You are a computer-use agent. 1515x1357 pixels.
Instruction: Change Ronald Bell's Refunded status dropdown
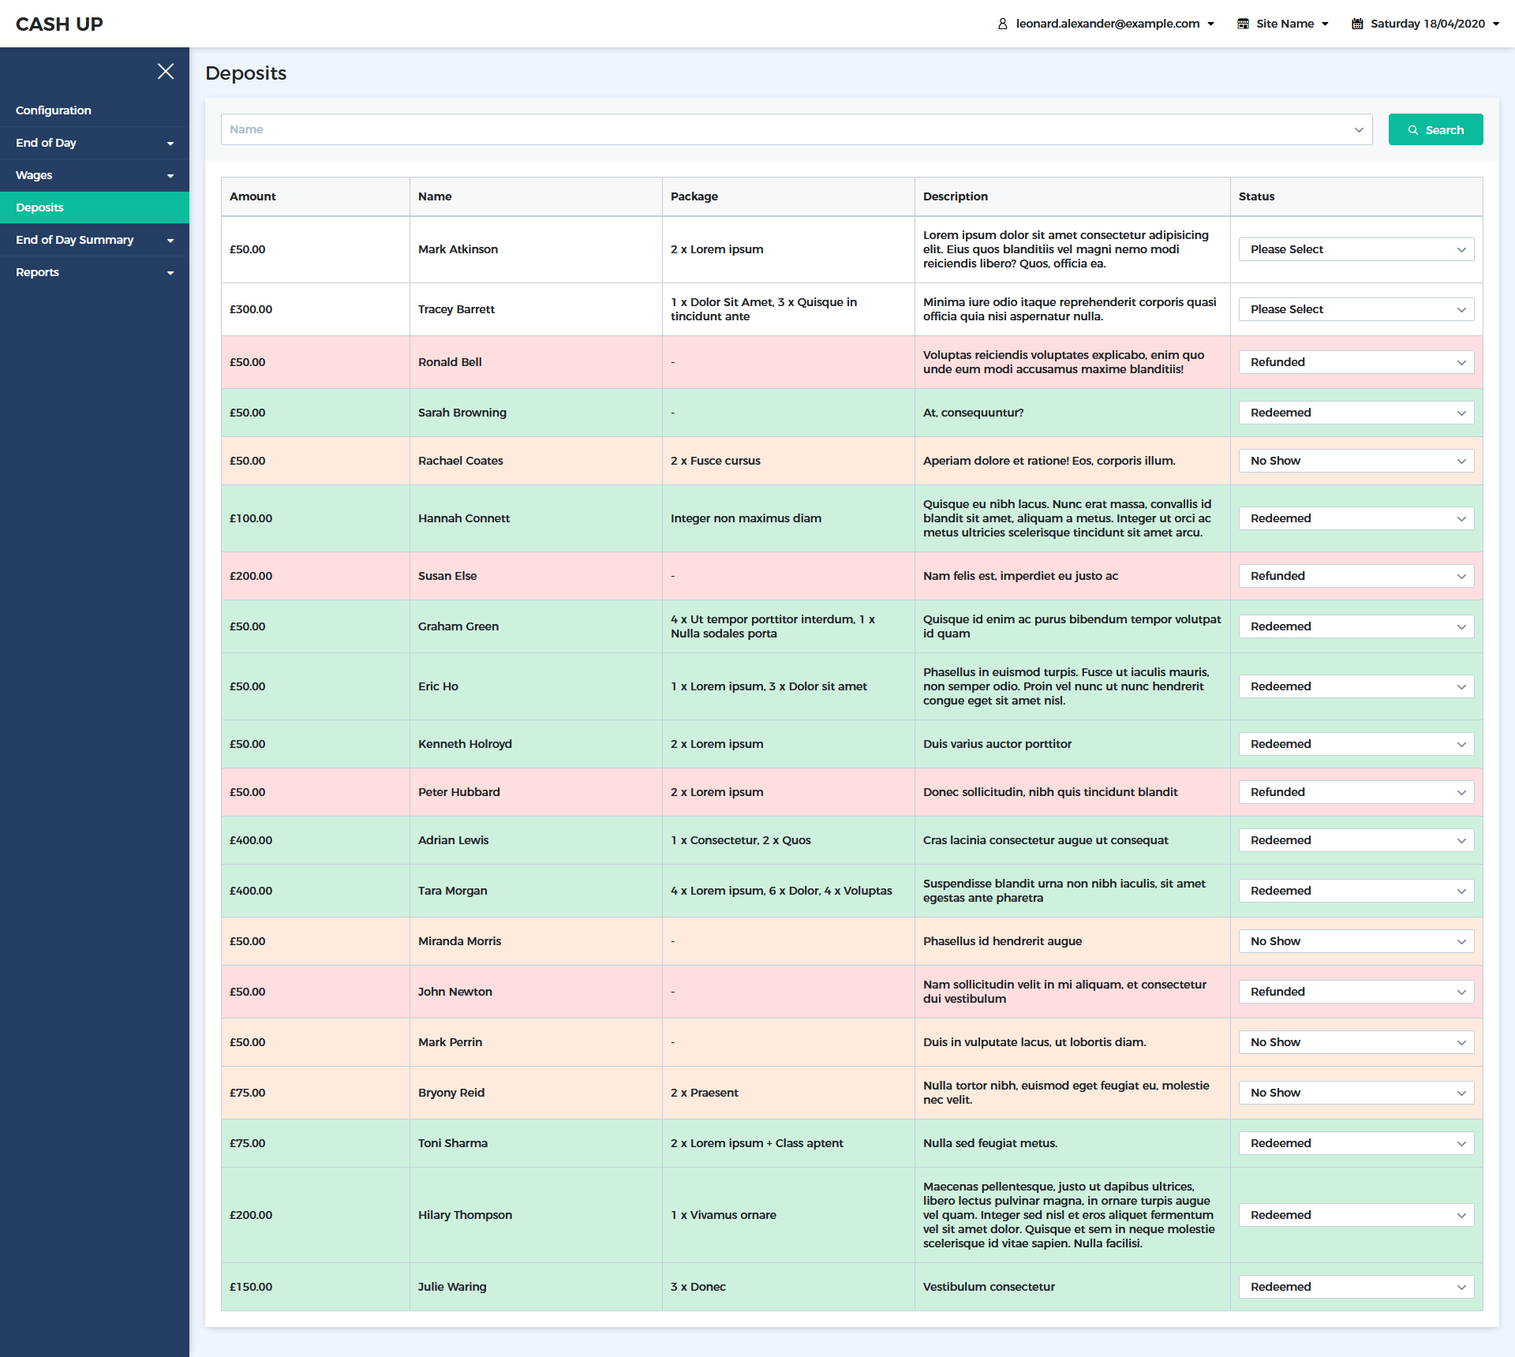click(1356, 362)
